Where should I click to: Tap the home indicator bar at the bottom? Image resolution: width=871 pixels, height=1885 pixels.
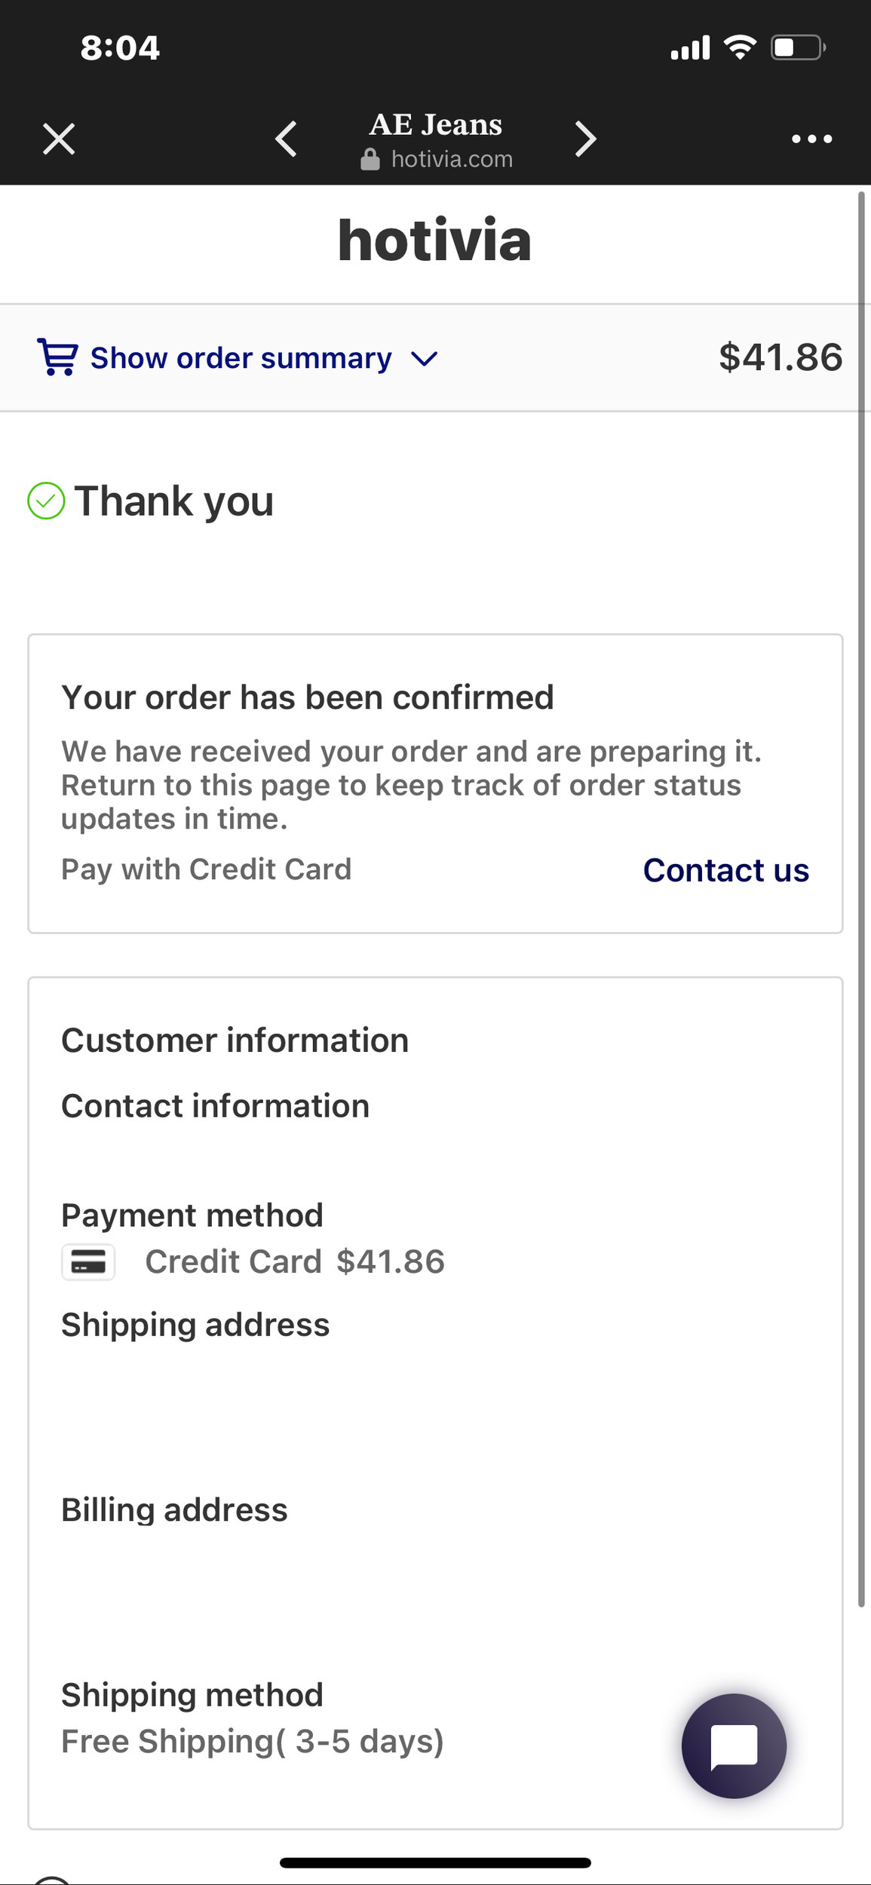click(x=435, y=1863)
